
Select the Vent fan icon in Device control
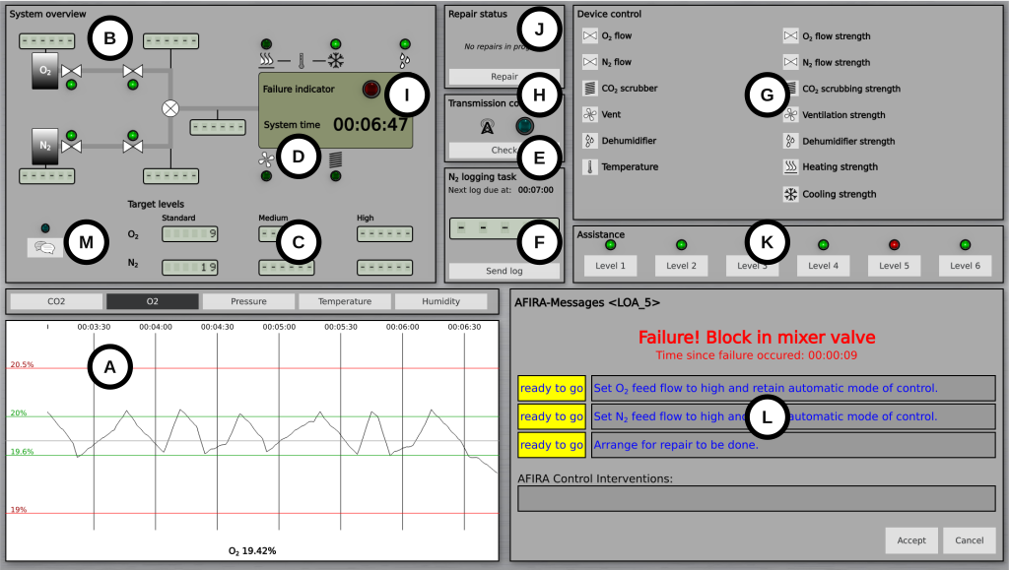click(x=590, y=114)
